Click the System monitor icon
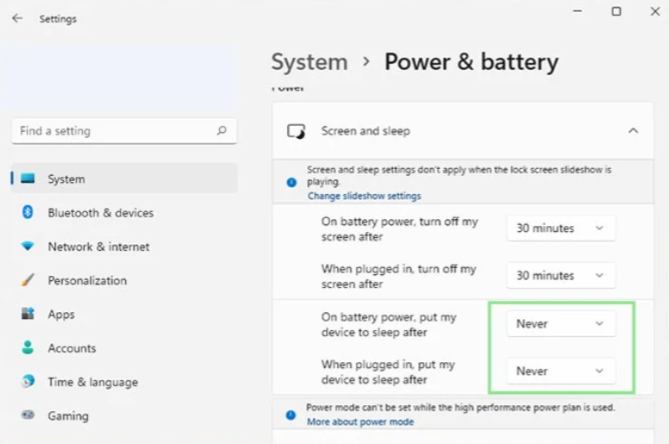Screen dimensions: 669x444 (x=28, y=178)
